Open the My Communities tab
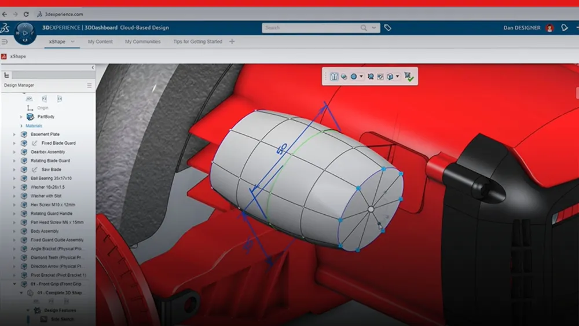This screenshot has height=326, width=579. (142, 42)
